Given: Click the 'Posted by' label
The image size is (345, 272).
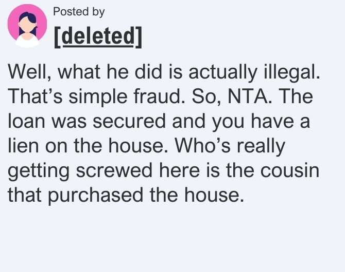Looking at the screenshot, I should [79, 12].
